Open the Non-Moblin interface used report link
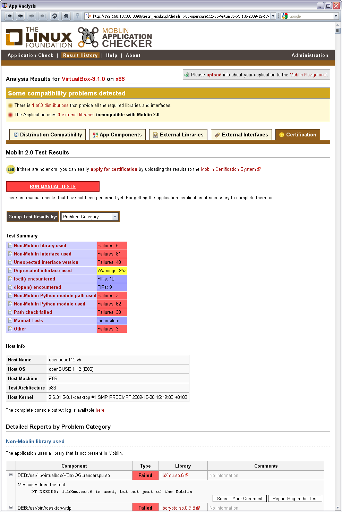342x512 pixels. 43,254
